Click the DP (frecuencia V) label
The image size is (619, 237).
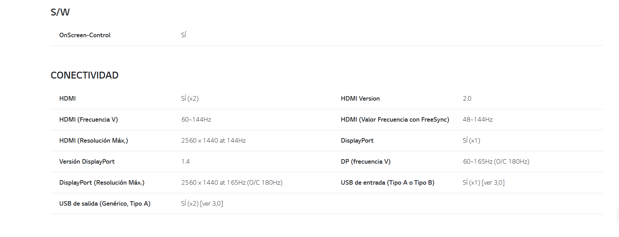(x=366, y=162)
